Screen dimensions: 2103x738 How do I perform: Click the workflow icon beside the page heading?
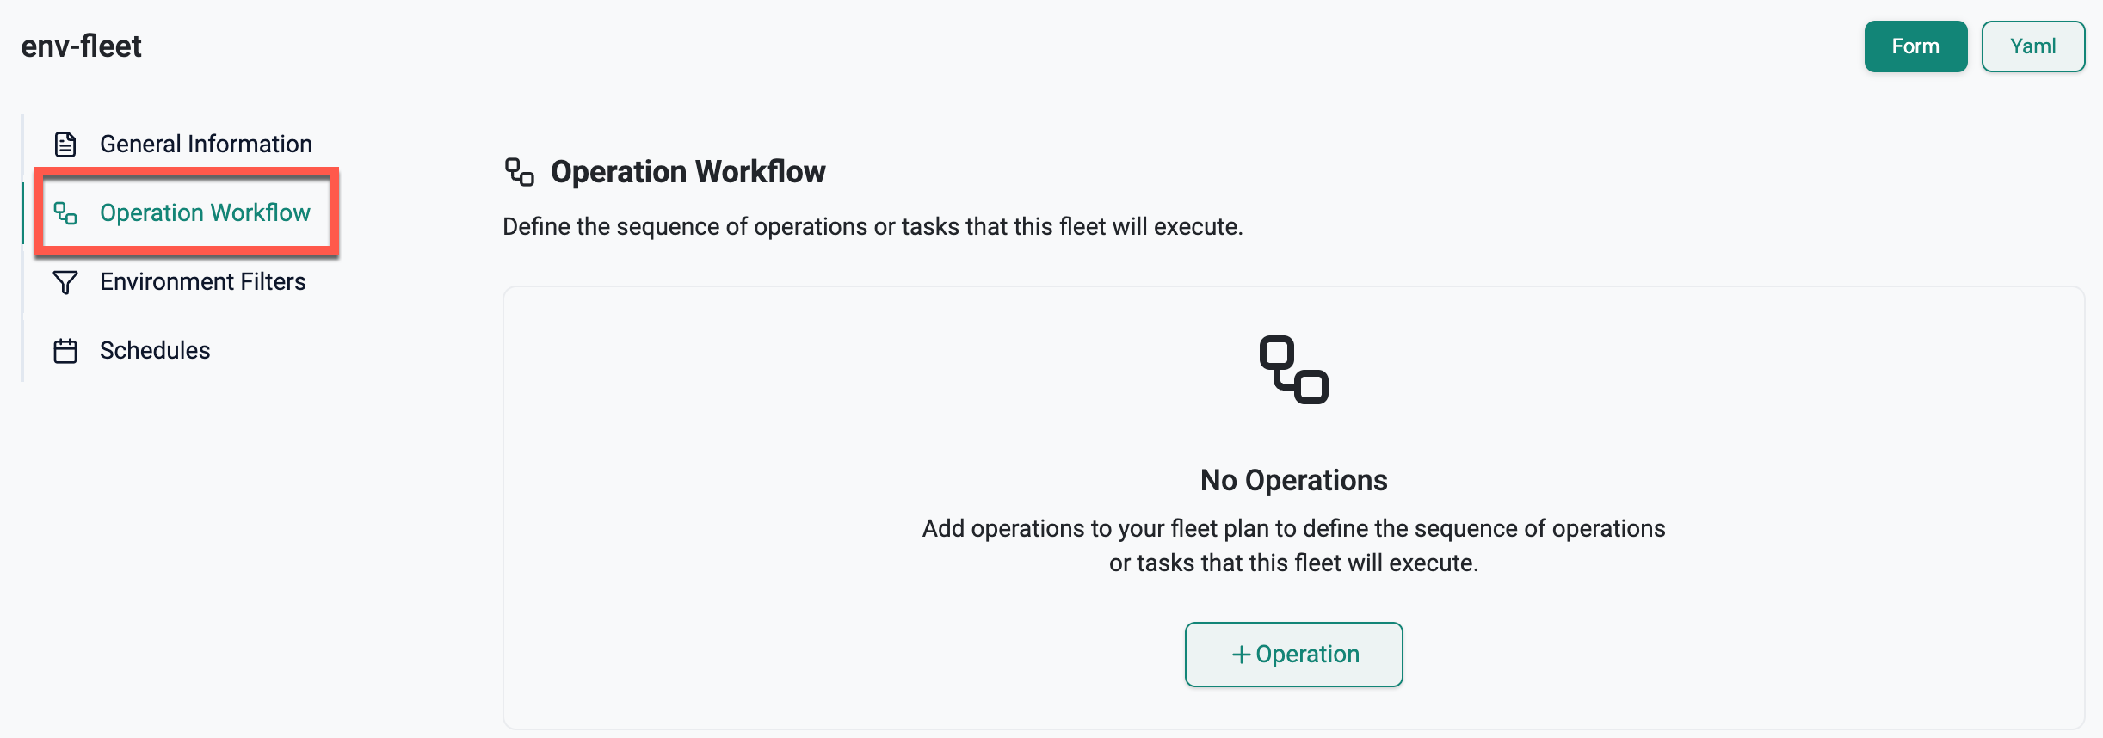(x=520, y=172)
